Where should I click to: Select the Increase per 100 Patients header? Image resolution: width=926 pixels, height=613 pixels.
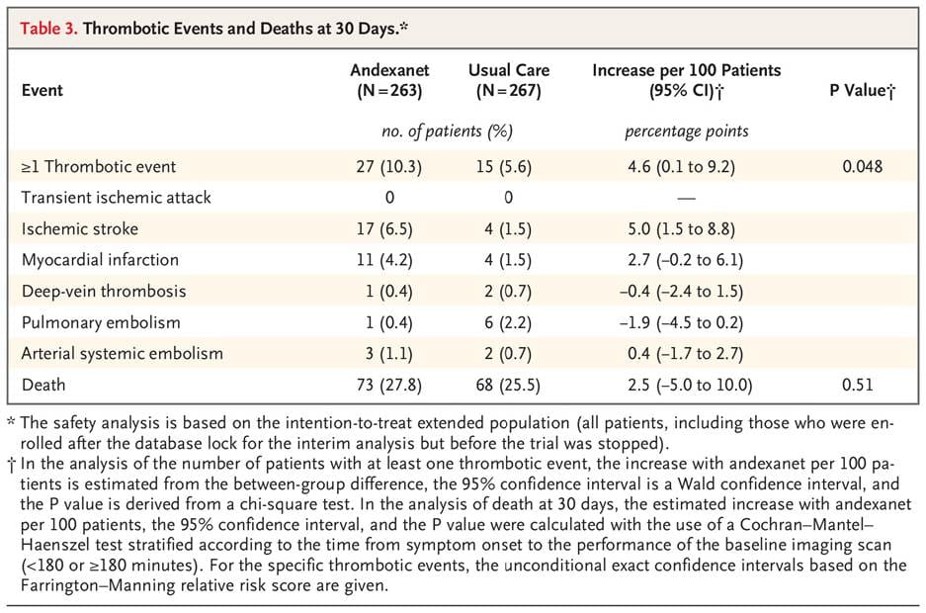click(686, 80)
